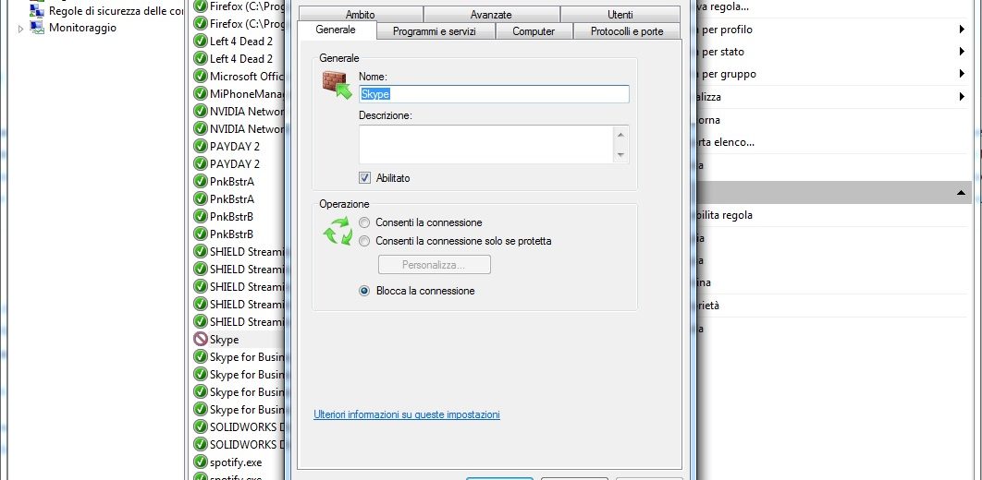This screenshot has width=982, height=480.
Task: Click the Descrizione scrollbar up arrow
Action: pos(620,135)
